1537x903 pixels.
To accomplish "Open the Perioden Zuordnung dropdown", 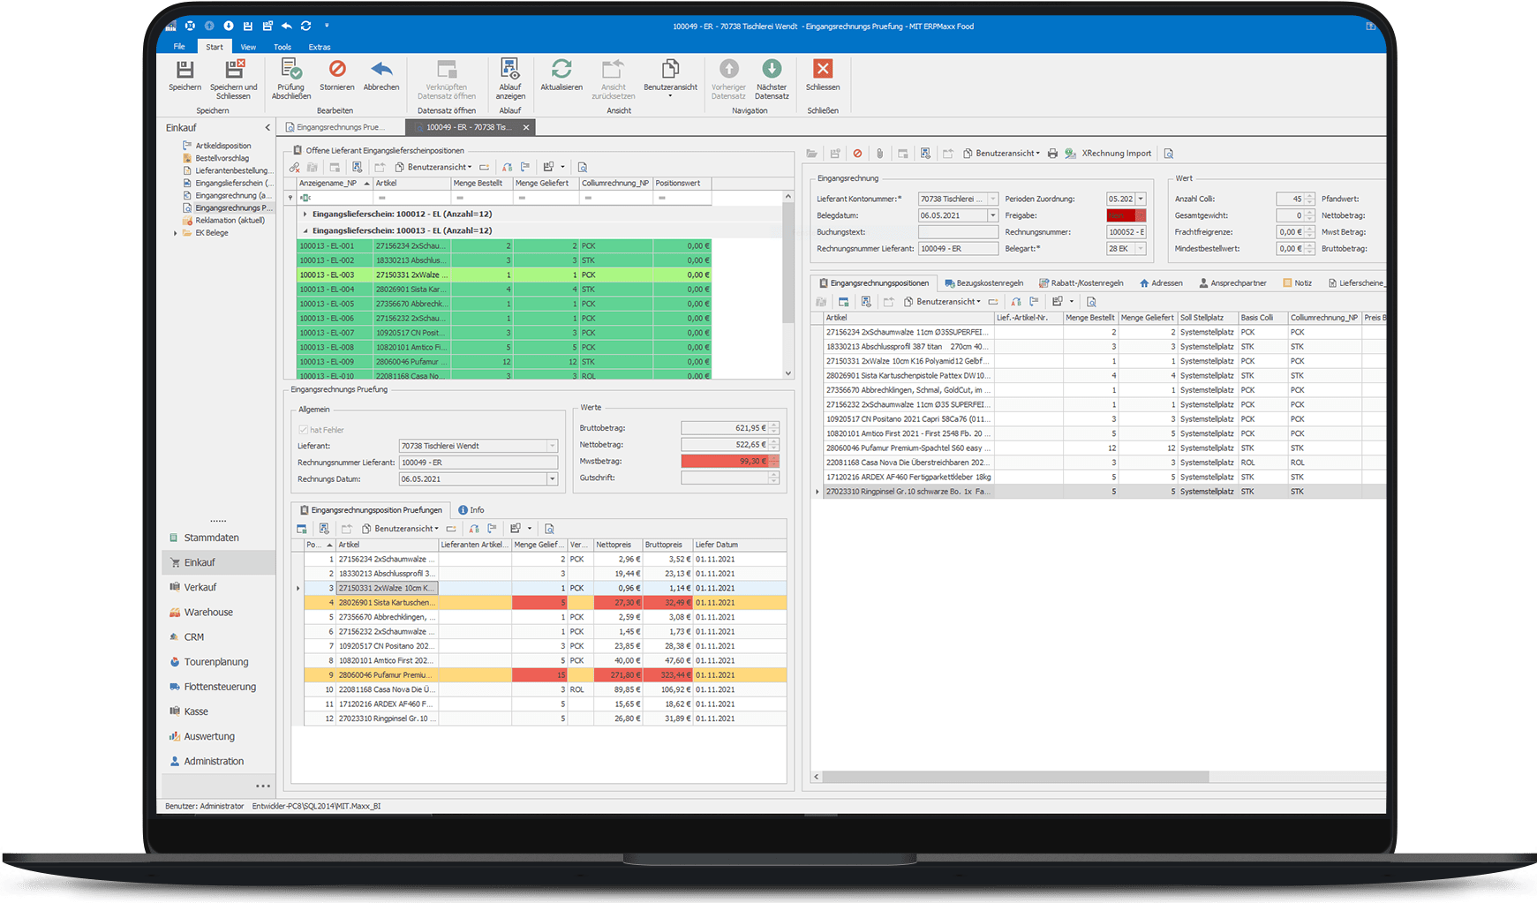I will click(x=1139, y=199).
